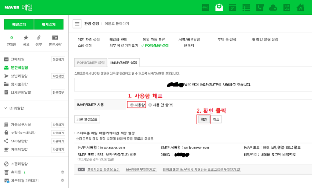Screen dimensions: 312x188
Task: Open the Memo list icon in header
Action: pyautogui.click(x=246, y=8)
